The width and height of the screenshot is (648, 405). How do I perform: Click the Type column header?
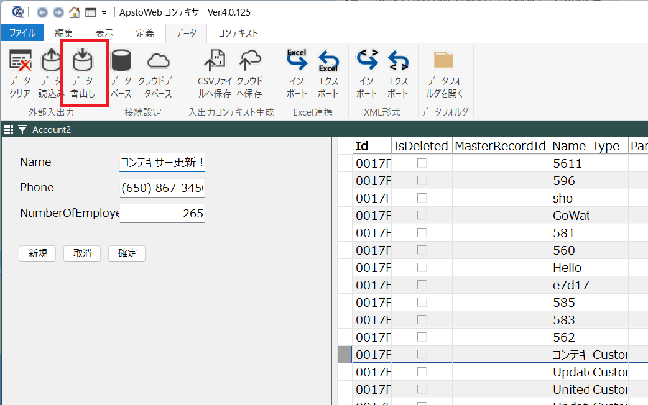pos(609,146)
